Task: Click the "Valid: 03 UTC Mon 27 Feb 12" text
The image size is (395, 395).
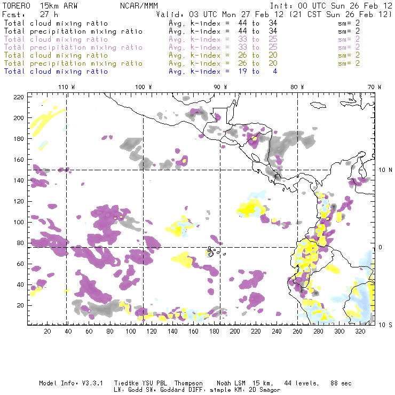Action: coord(220,14)
